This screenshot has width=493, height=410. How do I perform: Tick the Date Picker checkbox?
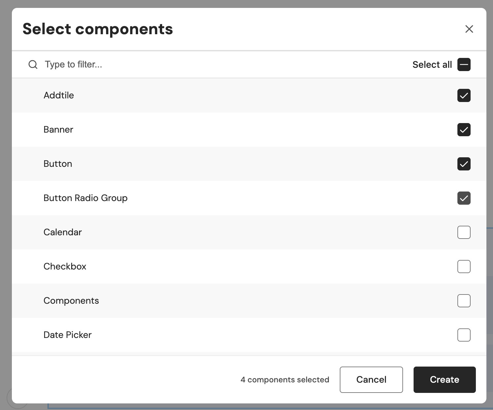[464, 335]
